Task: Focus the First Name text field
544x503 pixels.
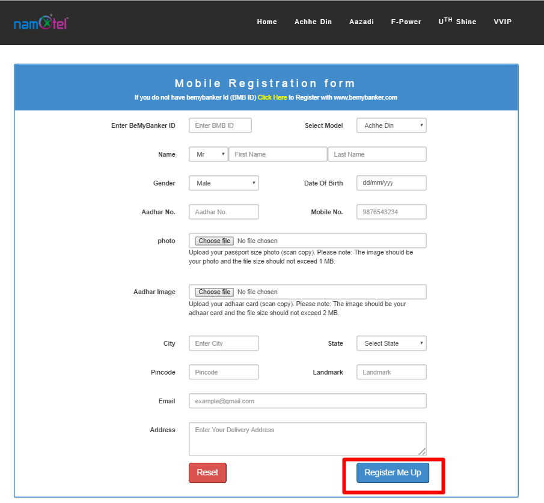Action: point(278,154)
